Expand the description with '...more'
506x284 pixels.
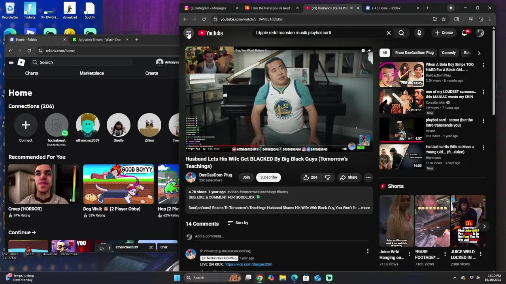[364, 208]
